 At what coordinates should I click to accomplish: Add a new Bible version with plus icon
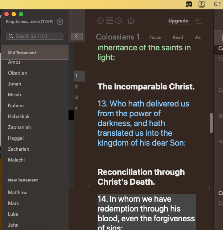(x=60, y=22)
